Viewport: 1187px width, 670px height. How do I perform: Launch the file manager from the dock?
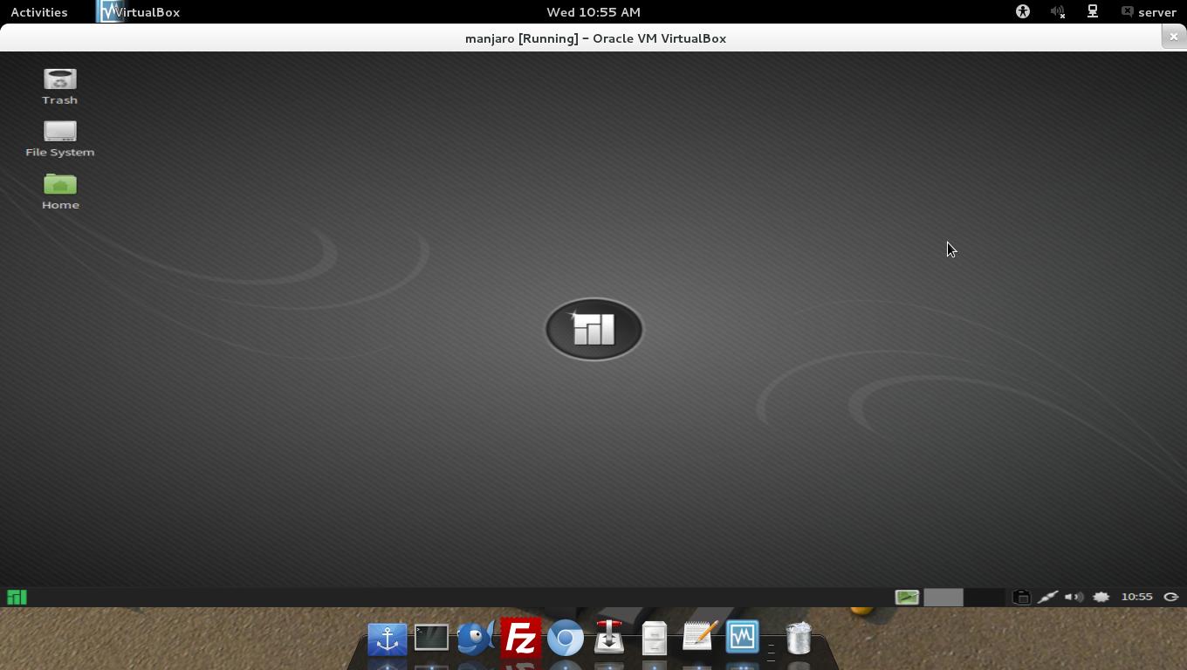coord(654,638)
